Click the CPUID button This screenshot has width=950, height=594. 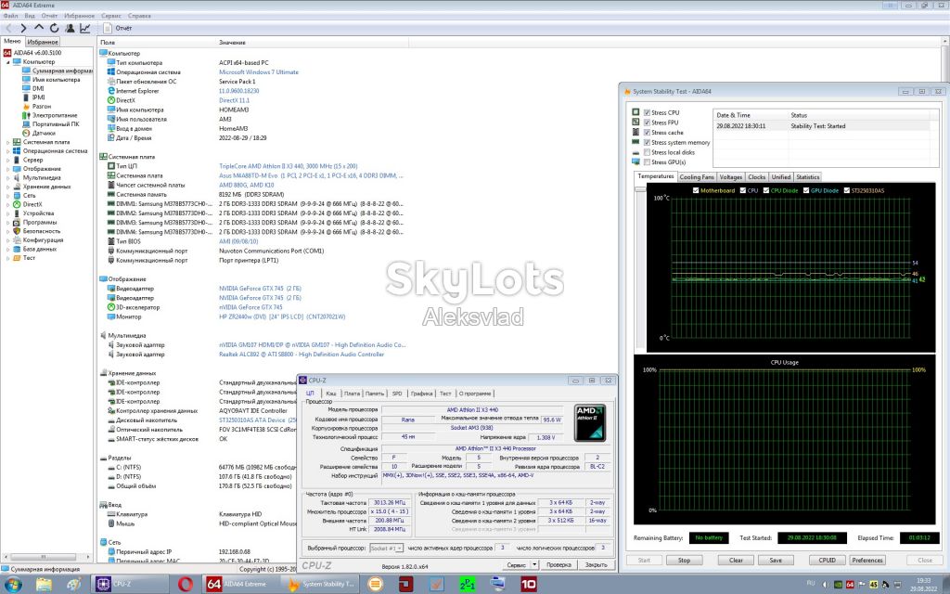827,560
